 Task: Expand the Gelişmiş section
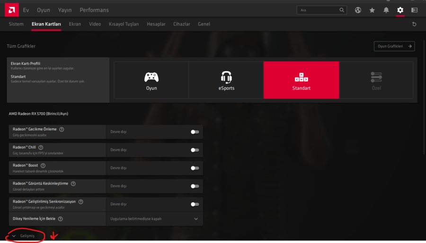[x=24, y=236]
